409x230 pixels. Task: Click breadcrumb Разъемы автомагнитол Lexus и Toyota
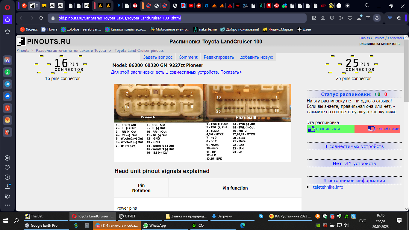tap(71, 51)
